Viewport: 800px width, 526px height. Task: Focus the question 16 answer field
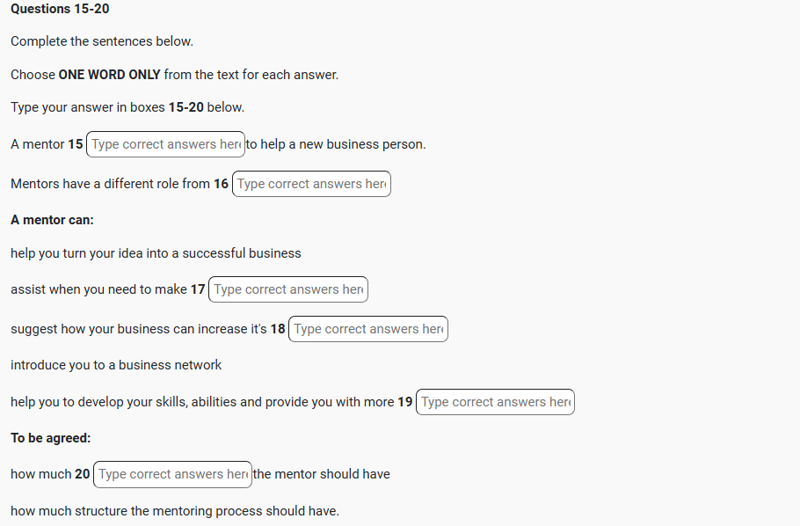(311, 184)
